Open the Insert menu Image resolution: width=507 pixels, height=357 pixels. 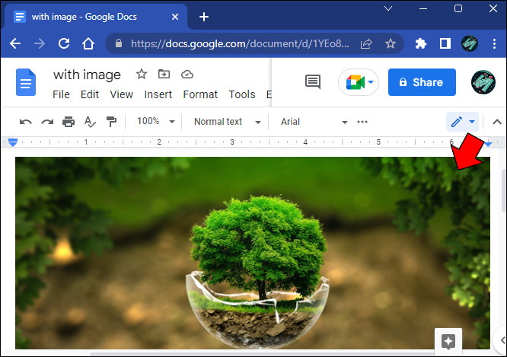point(158,94)
